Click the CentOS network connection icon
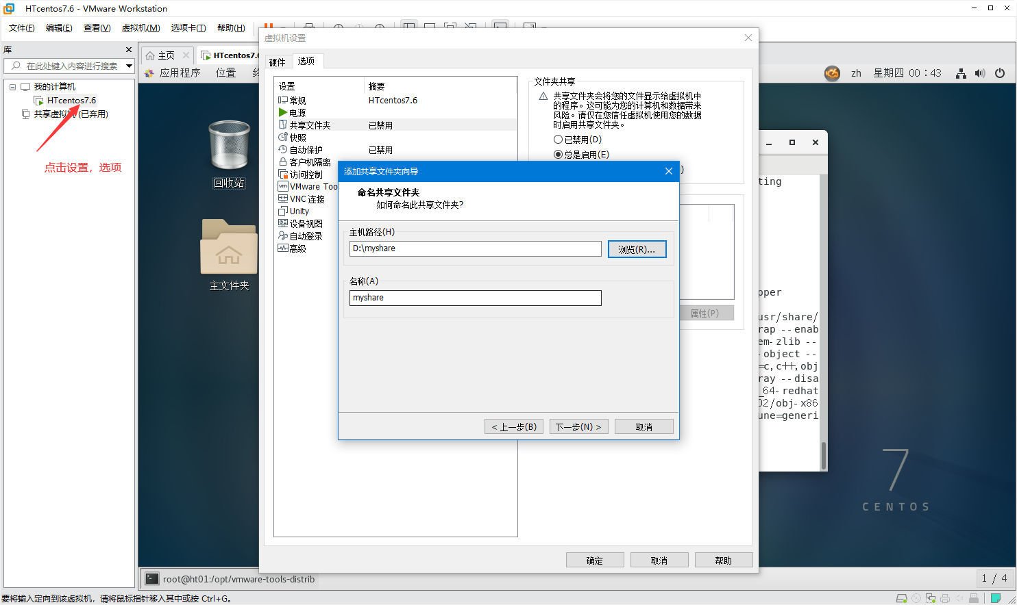The width and height of the screenshot is (1017, 605). coord(961,73)
